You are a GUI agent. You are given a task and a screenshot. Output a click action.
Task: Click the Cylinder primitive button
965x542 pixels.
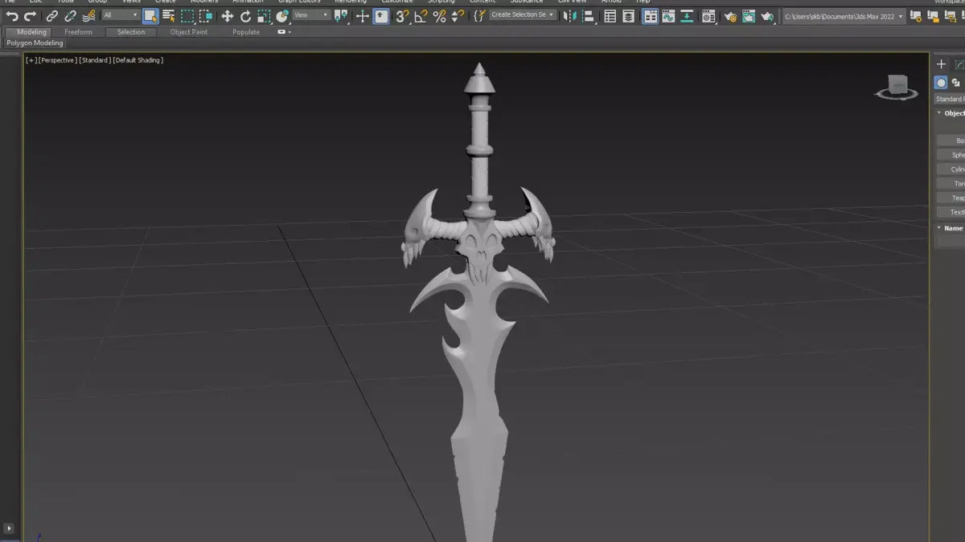951,169
